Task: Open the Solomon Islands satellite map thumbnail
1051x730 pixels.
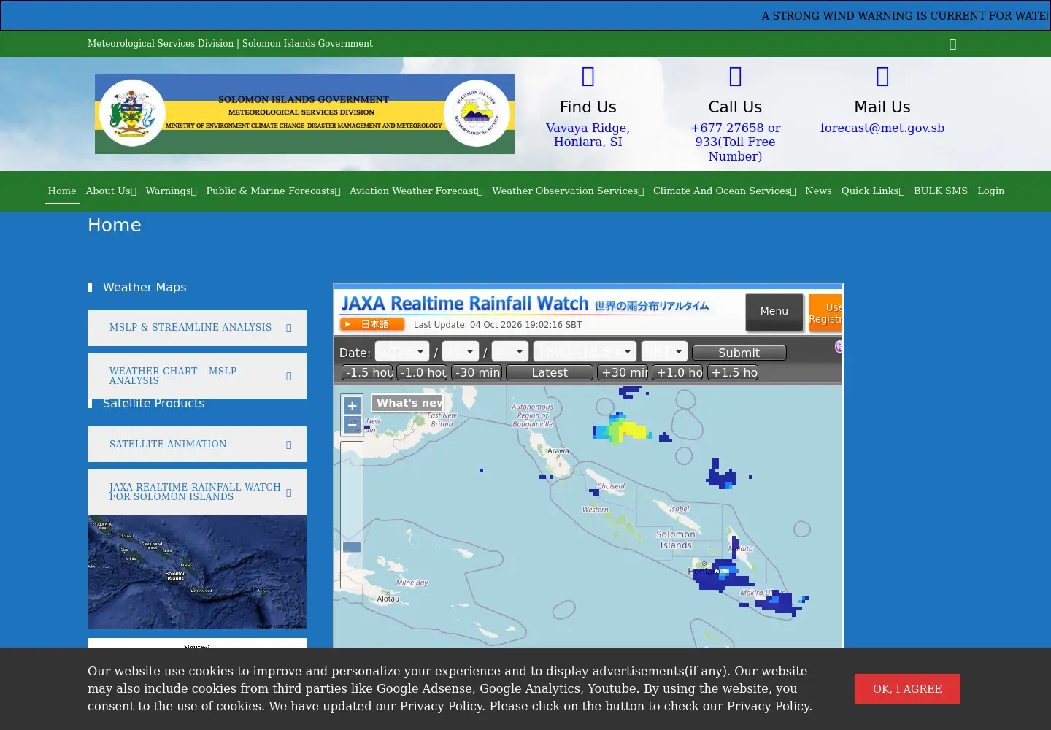Action: [x=197, y=572]
